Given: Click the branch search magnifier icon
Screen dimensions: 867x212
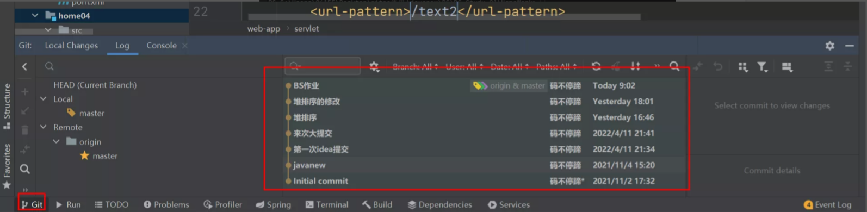Looking at the screenshot, I should (49, 66).
